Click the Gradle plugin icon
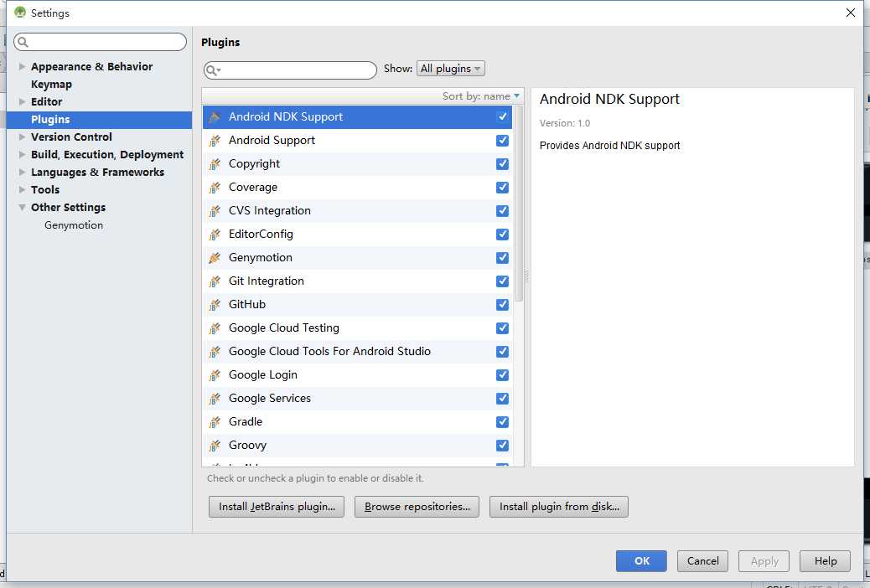The image size is (870, 588). click(x=215, y=422)
